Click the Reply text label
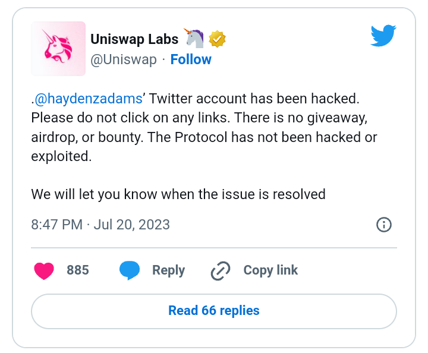This screenshot has height=353, width=428. (168, 270)
